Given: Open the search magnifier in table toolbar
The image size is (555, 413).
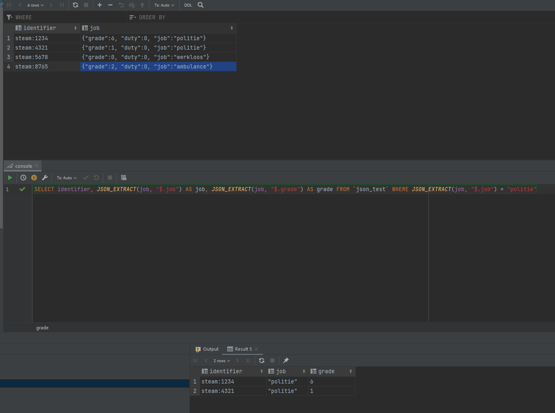Looking at the screenshot, I should (x=201, y=5).
